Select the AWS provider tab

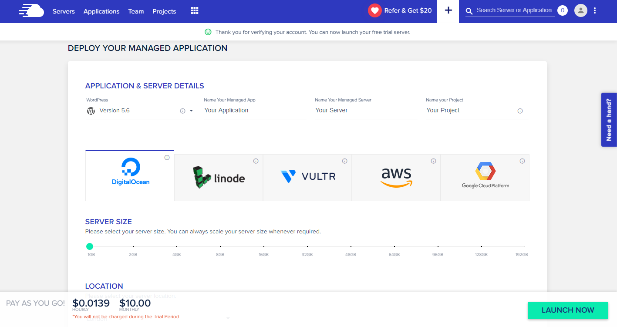pyautogui.click(x=396, y=178)
